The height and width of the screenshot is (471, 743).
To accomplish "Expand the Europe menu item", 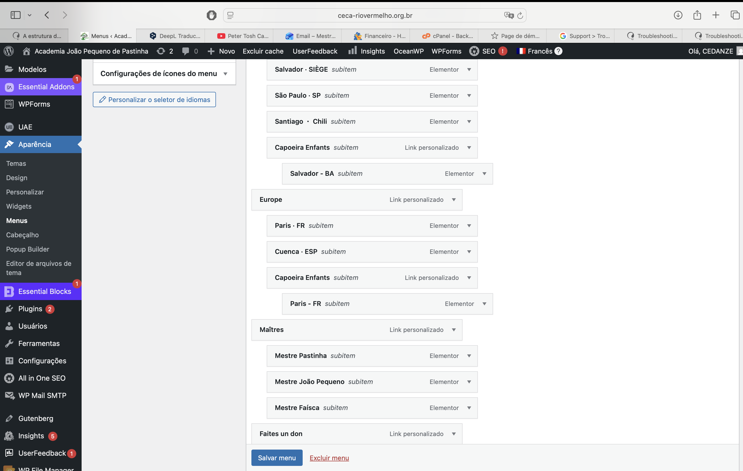I will (x=454, y=200).
